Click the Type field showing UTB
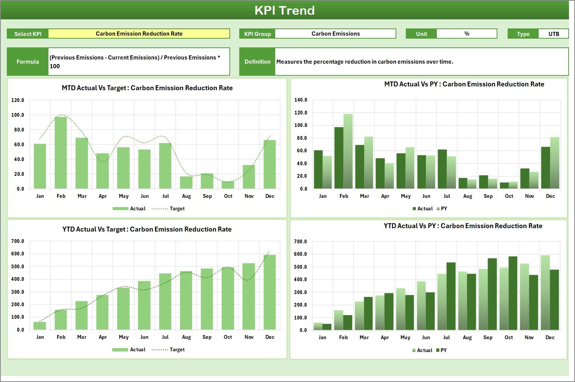This screenshot has height=382, width=575. pos(553,33)
